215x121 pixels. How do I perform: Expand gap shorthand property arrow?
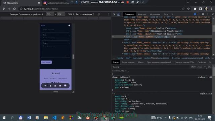coord(120,87)
